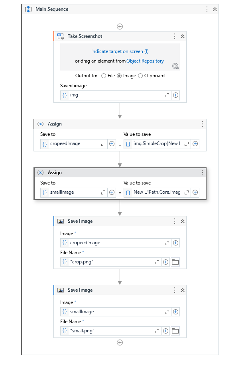Open options menu for smallImage Assign activity
Image resolution: width=252 pixels, height=365 pixels.
click(x=203, y=173)
